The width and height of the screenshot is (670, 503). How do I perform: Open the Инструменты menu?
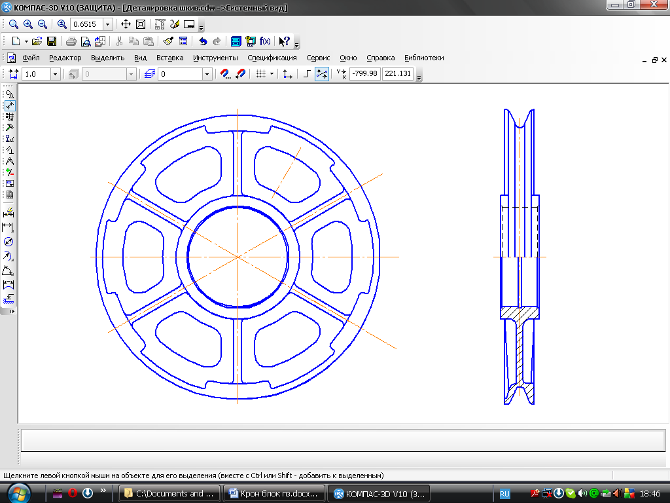point(215,58)
